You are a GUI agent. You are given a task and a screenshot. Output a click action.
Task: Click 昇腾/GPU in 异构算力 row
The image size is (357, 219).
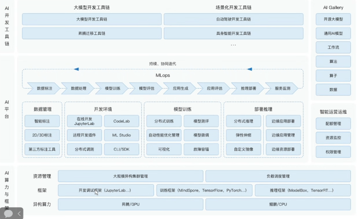[x=130, y=204]
